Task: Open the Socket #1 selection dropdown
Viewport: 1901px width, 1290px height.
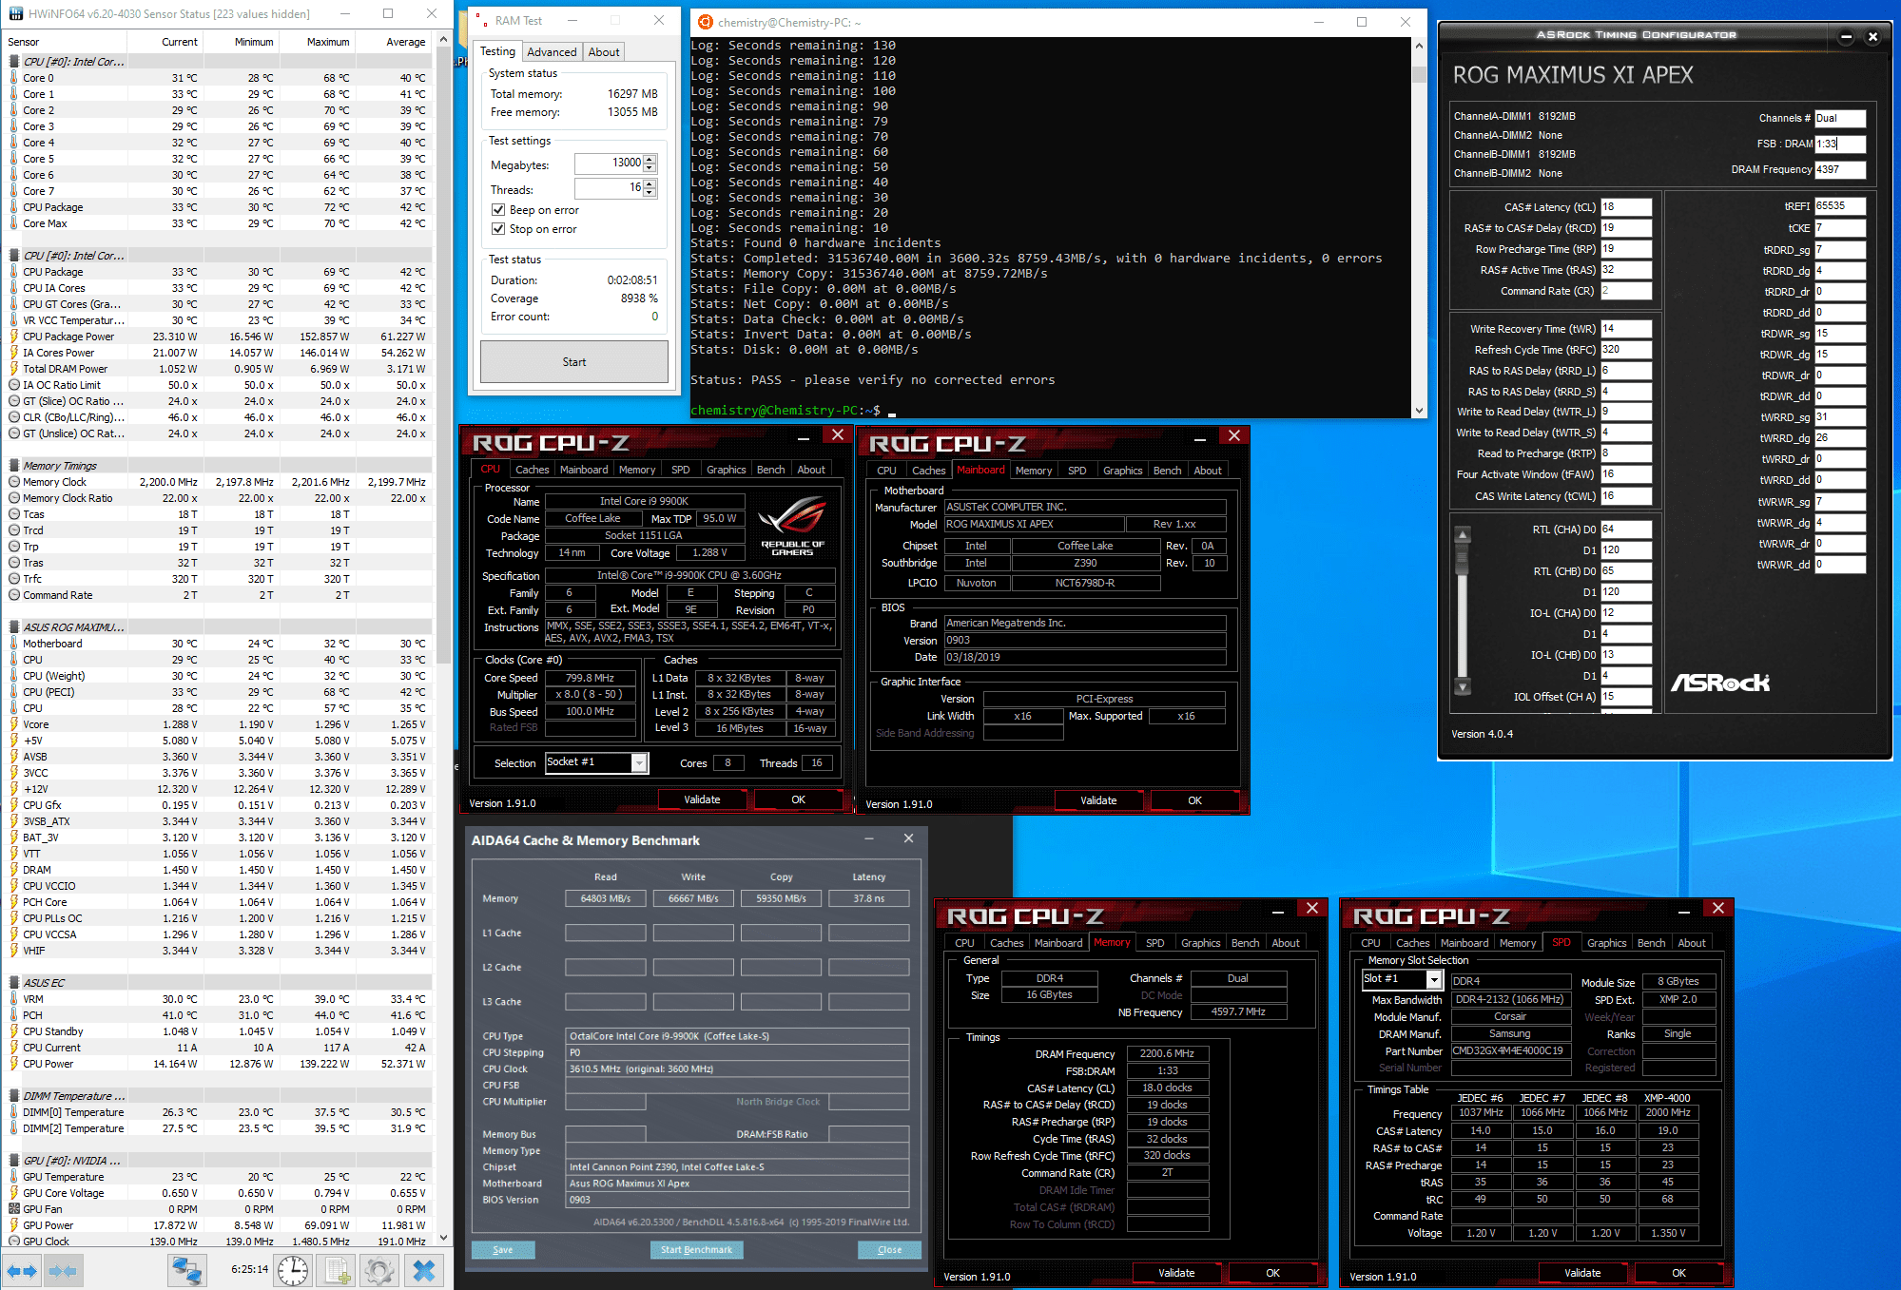Action: (639, 762)
